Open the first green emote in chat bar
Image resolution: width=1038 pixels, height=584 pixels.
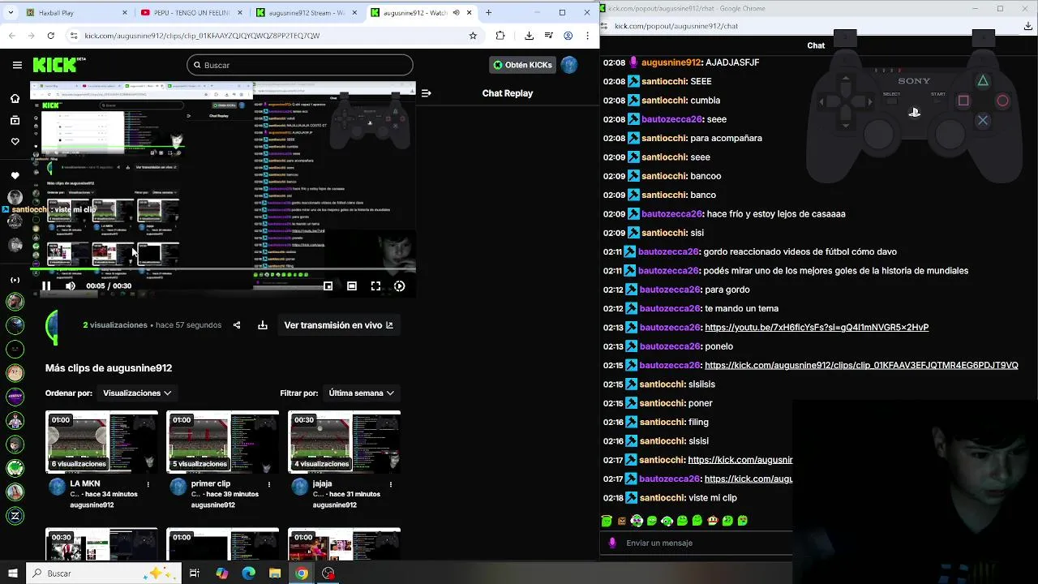click(607, 521)
